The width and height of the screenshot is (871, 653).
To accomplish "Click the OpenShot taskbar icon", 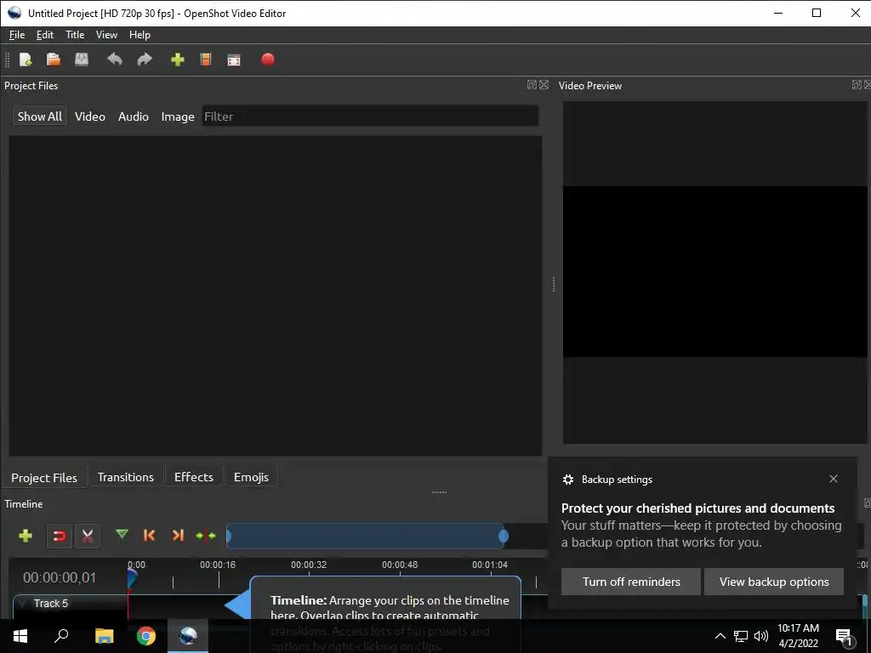I will coord(188,636).
